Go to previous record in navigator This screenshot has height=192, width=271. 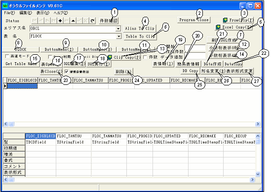(41, 21)
